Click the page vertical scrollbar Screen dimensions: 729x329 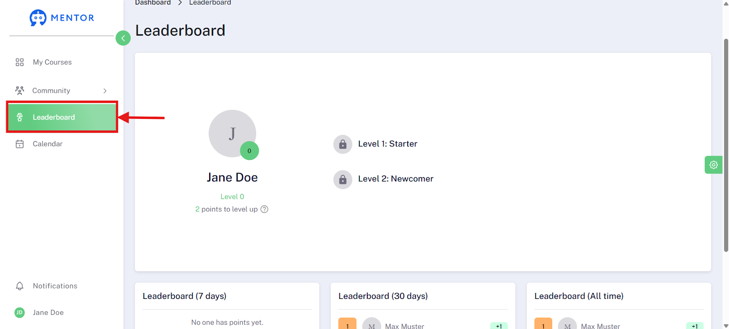(726, 145)
